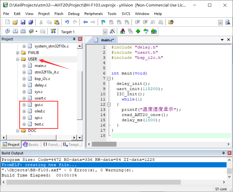
Task: Collapse the DOC folder
Action: (x=18, y=131)
